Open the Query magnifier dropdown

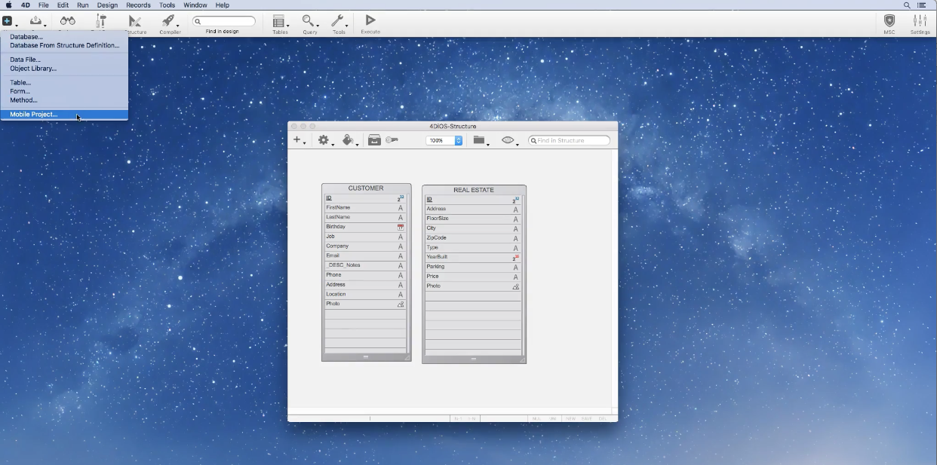click(x=309, y=21)
